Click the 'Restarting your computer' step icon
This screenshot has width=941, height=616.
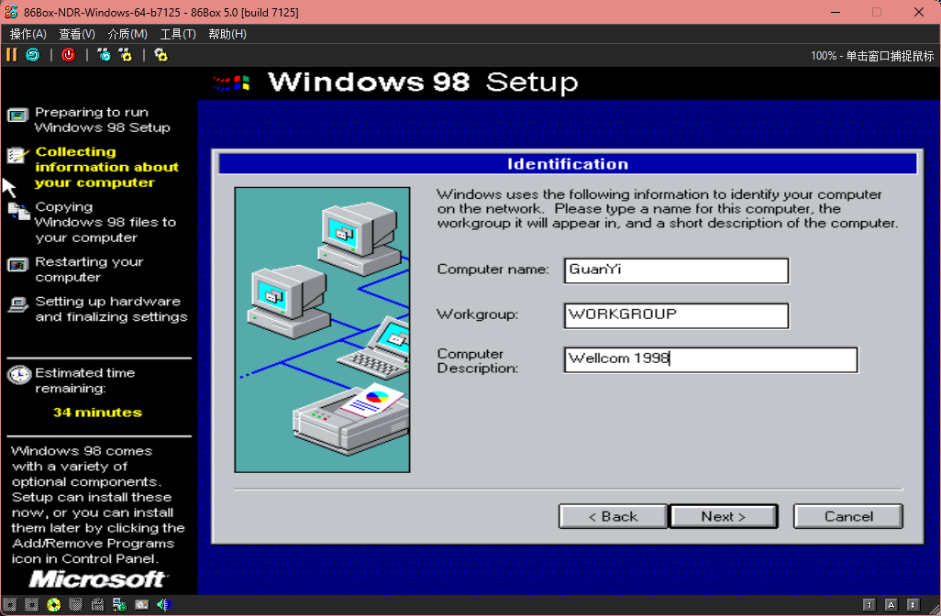point(18,265)
